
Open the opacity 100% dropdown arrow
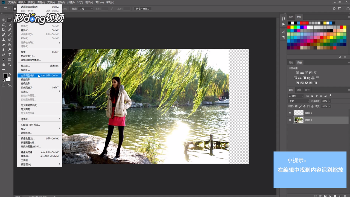click(x=329, y=101)
